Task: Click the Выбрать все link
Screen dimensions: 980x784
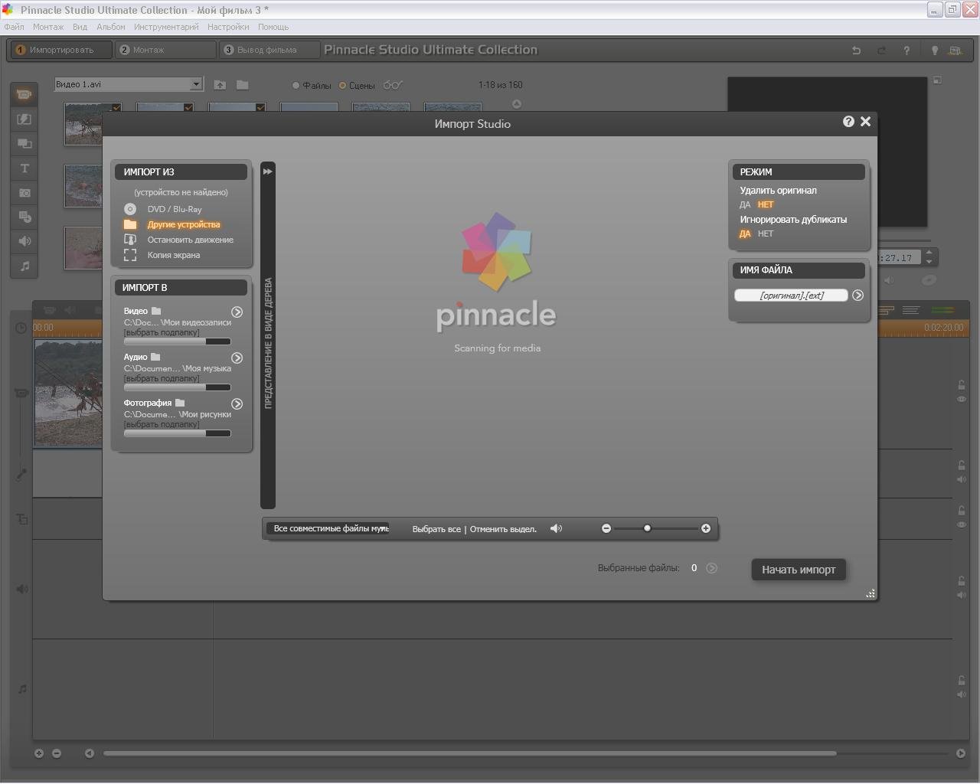Action: click(436, 529)
